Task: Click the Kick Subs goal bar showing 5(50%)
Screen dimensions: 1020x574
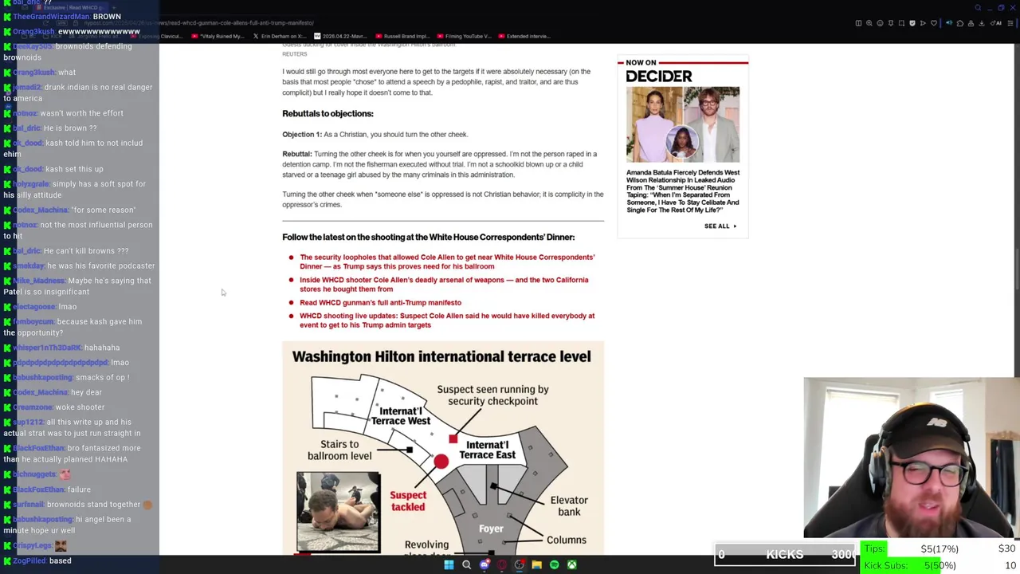Action: coord(938,565)
